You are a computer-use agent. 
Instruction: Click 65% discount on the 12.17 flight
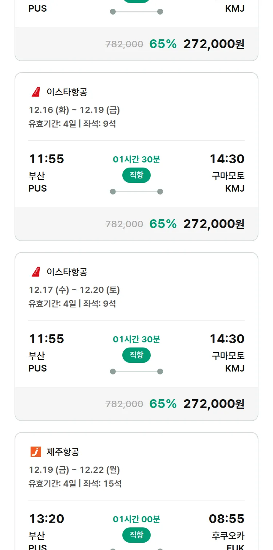pyautogui.click(x=163, y=404)
